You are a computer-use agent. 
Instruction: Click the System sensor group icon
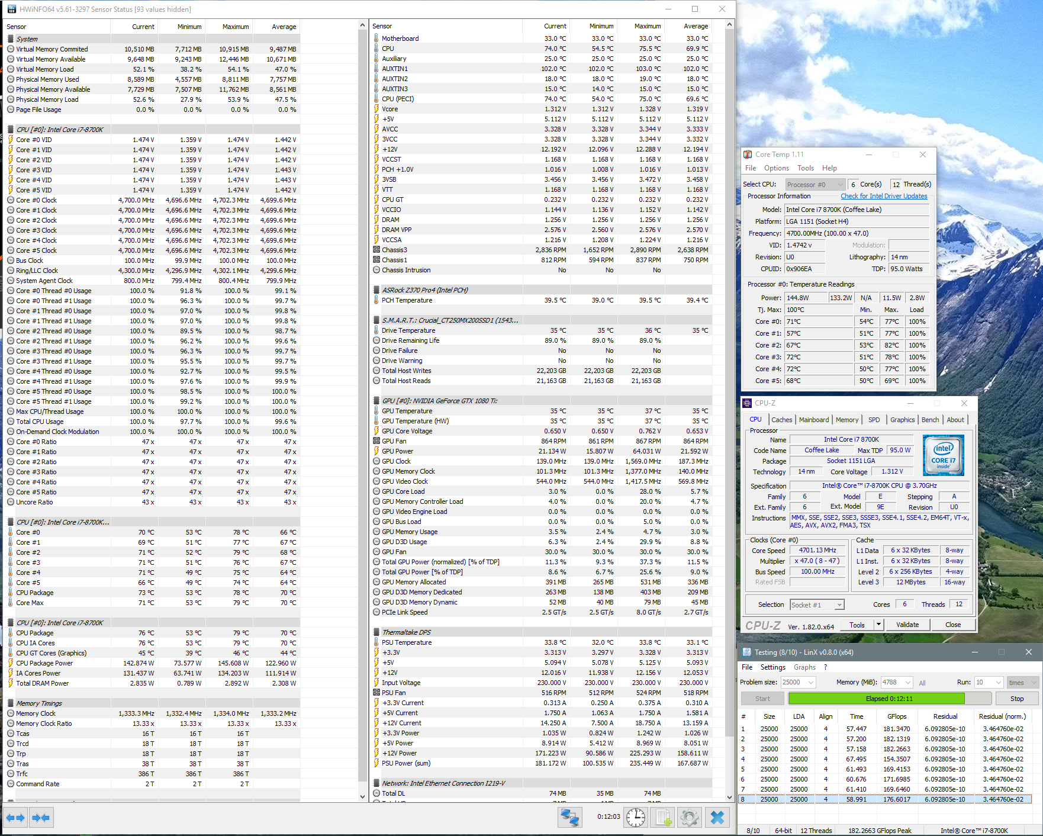(11, 39)
